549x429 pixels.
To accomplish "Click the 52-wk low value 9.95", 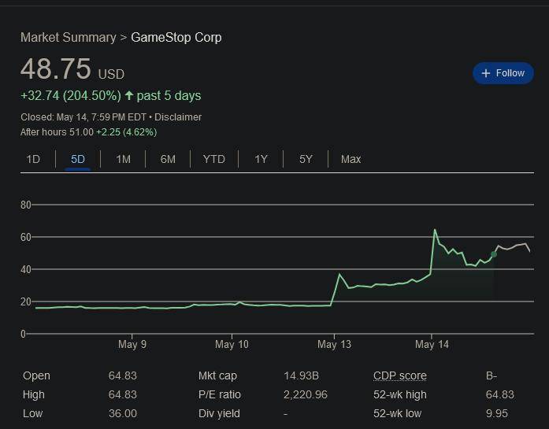I will (497, 413).
